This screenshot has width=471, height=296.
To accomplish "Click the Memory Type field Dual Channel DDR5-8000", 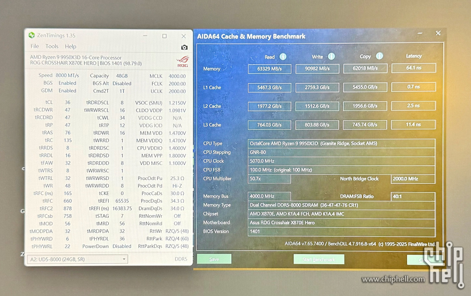I will 342,205.
